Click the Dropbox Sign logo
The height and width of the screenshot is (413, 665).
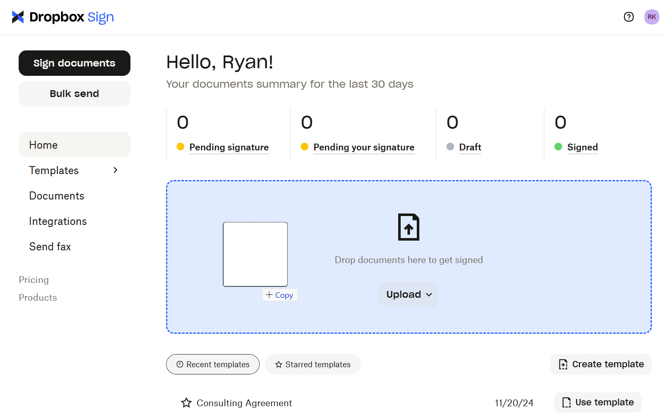point(63,17)
